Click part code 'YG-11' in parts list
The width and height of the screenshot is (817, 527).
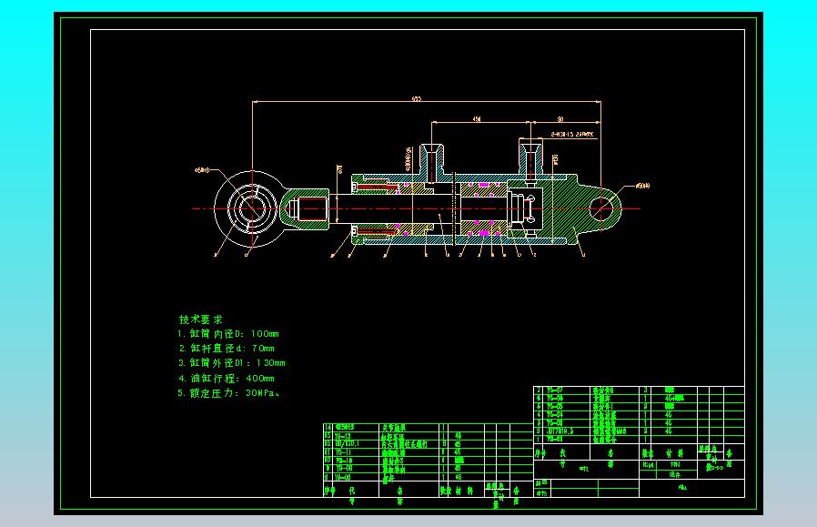point(343,452)
